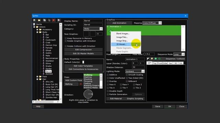Toggle the Tile Z checkbox
Image resolution: width=220 pixels, height=123 pixels.
pos(134,88)
